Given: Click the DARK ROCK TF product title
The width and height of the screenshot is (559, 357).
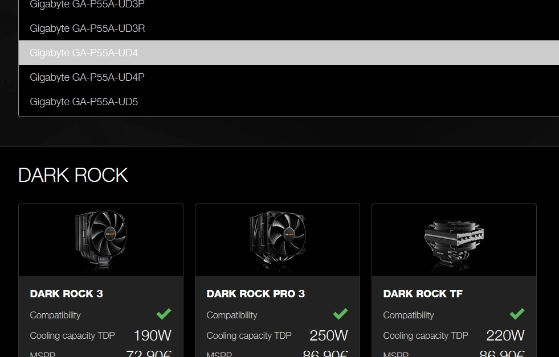Looking at the screenshot, I should (x=423, y=294).
